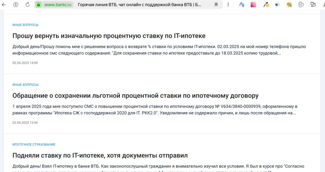Image resolution: width=325 pixels, height=172 pixels.
Task: Click the page title in the address bar
Action: click(x=139, y=5)
